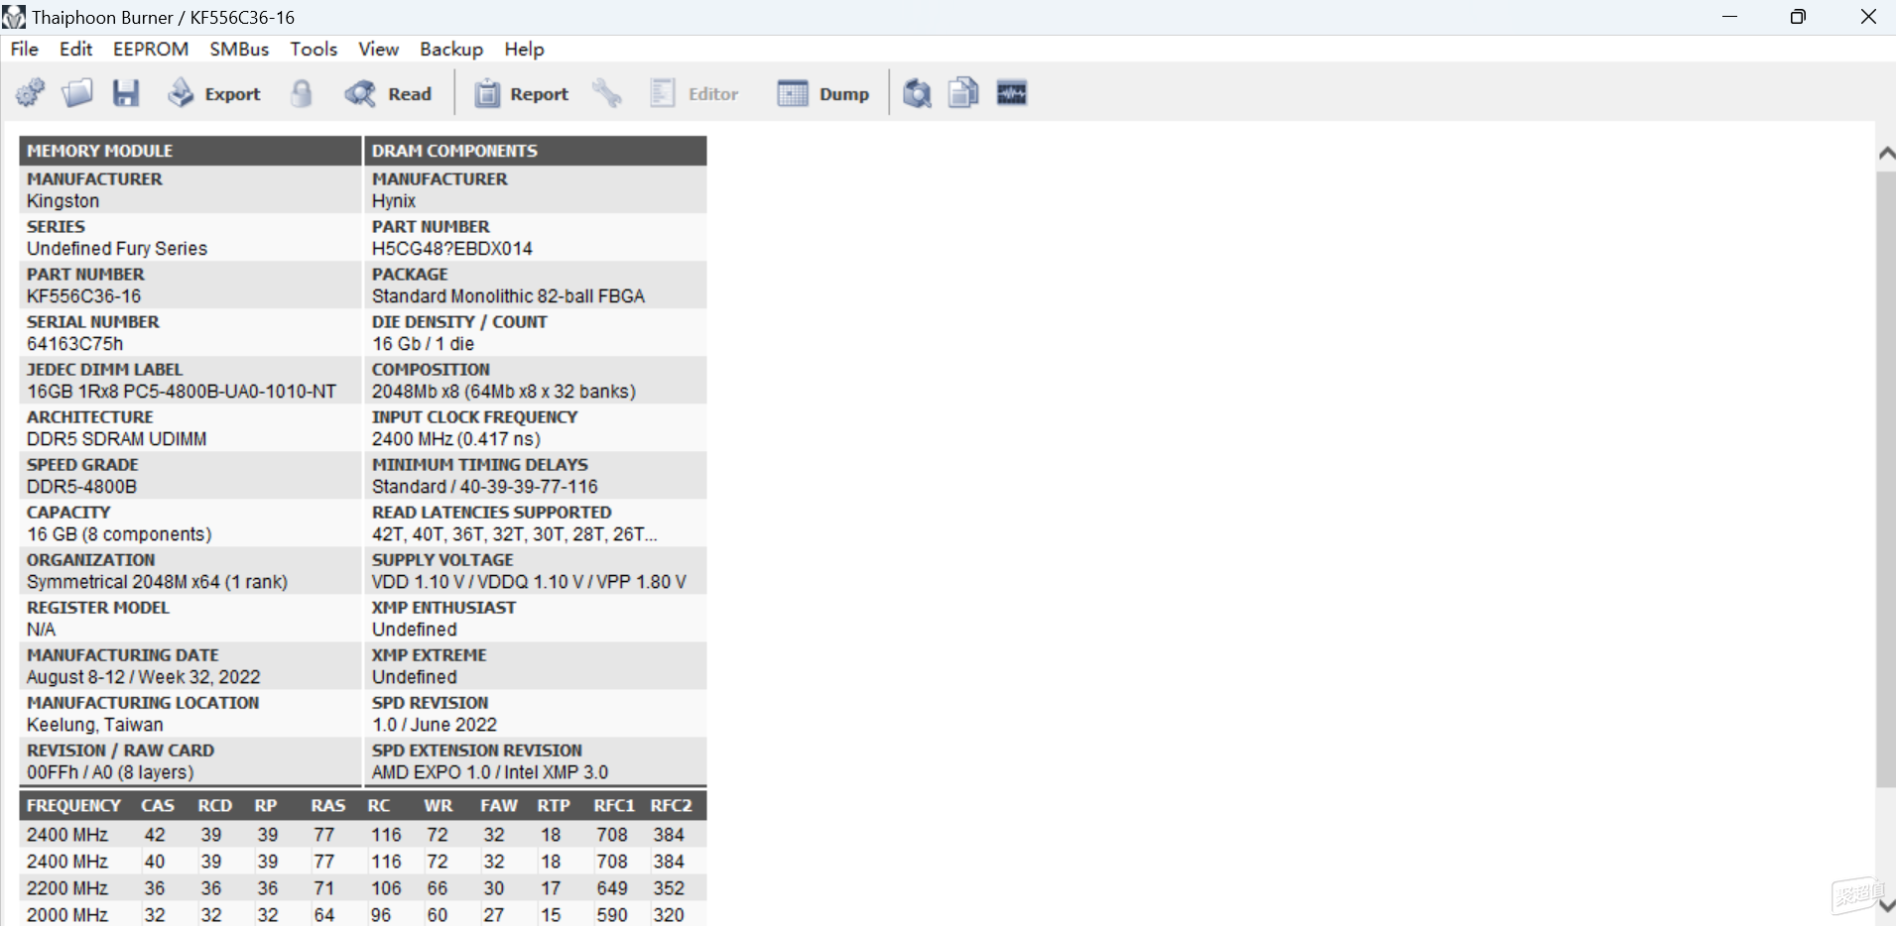Select the 2000 MHz frequency row
The width and height of the screenshot is (1896, 926).
pyautogui.click(x=363, y=915)
